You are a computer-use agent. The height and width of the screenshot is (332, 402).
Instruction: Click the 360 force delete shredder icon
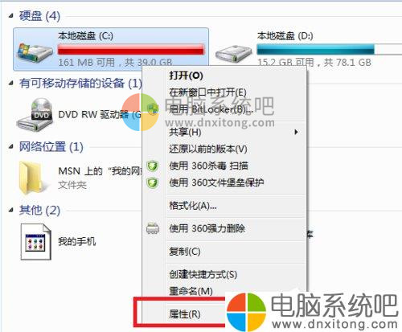tap(153, 228)
